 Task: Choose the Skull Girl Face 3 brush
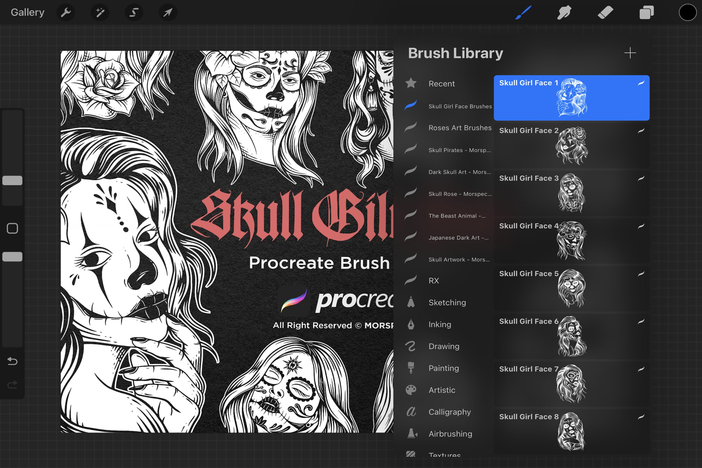click(x=571, y=193)
